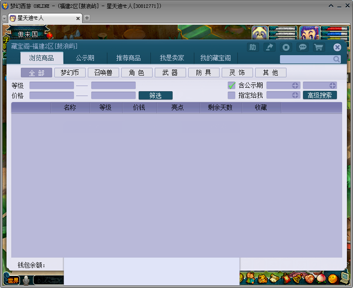Uncheck the 含公示期 checkbox

pyautogui.click(x=231, y=85)
